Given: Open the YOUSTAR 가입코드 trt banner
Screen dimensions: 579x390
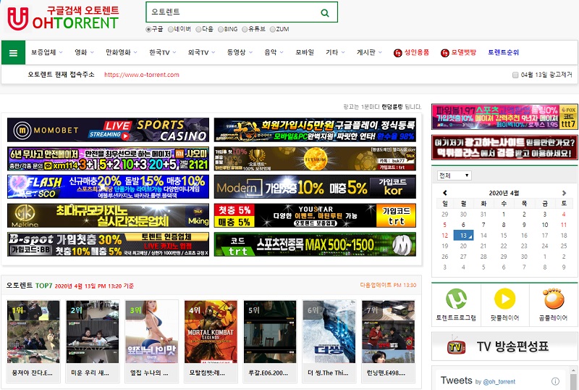Looking at the screenshot, I should [x=315, y=215].
